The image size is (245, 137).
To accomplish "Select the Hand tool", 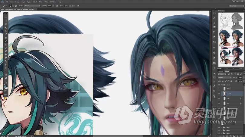I will pyautogui.click(x=6, y=78).
